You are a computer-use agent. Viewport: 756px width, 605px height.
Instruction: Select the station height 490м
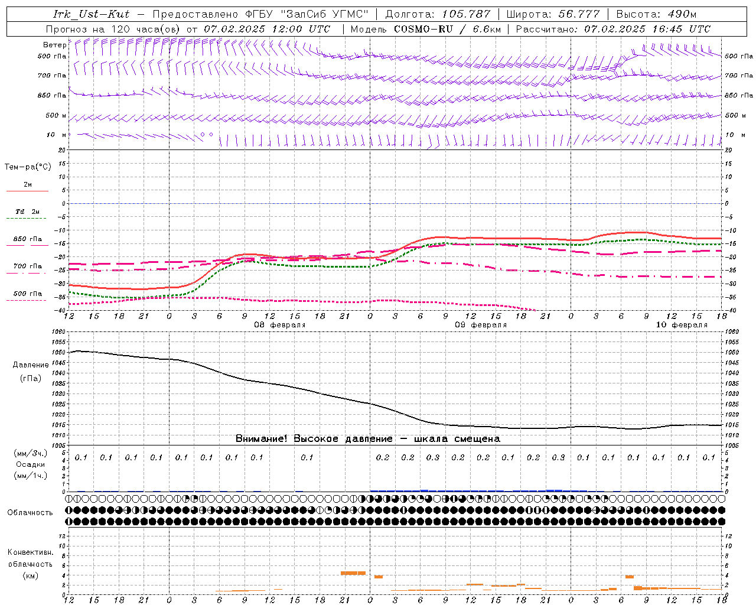coord(682,14)
